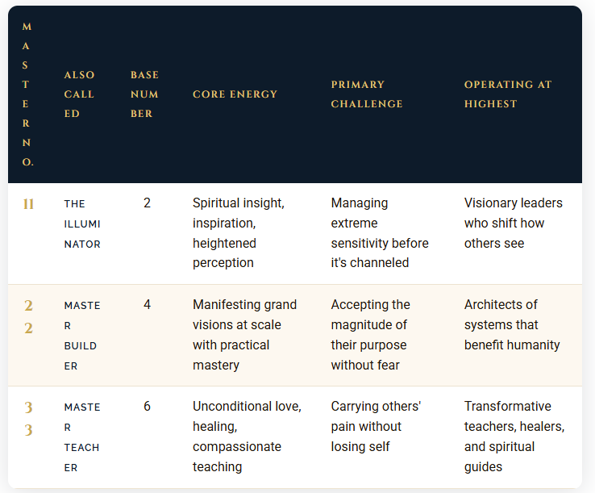Click 'Architects of systems' cell

(x=512, y=324)
